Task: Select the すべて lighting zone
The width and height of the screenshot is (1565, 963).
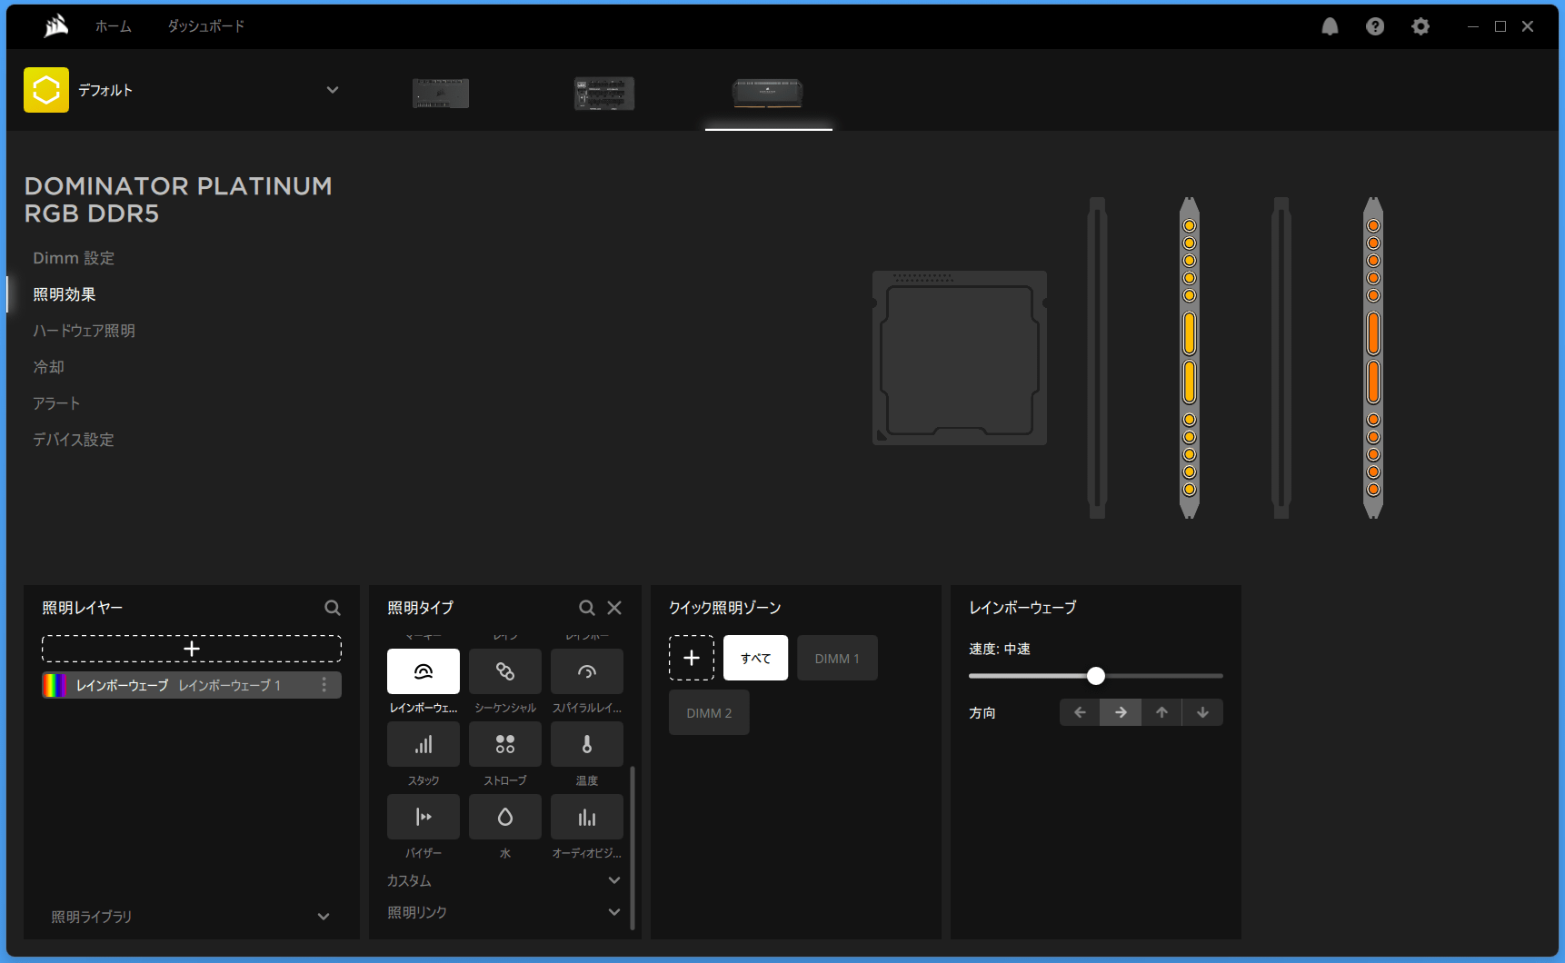Action: point(755,658)
